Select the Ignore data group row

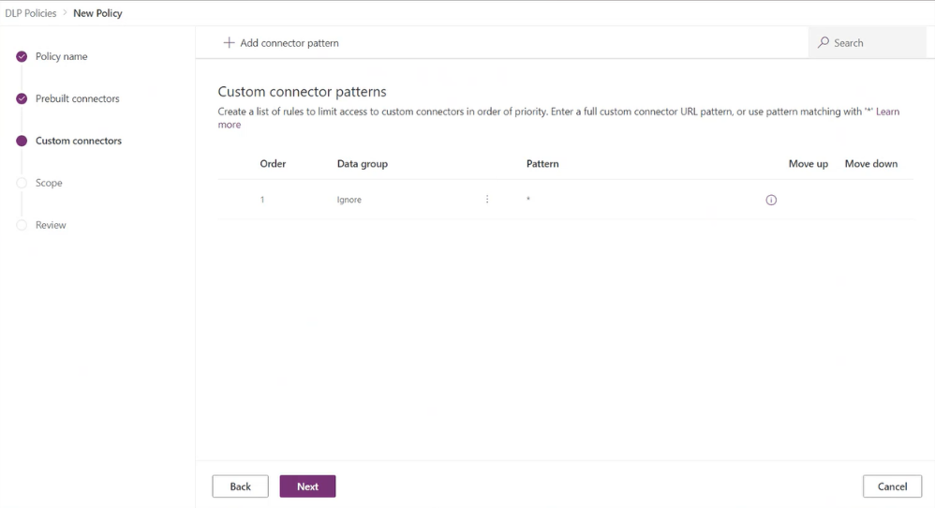565,200
